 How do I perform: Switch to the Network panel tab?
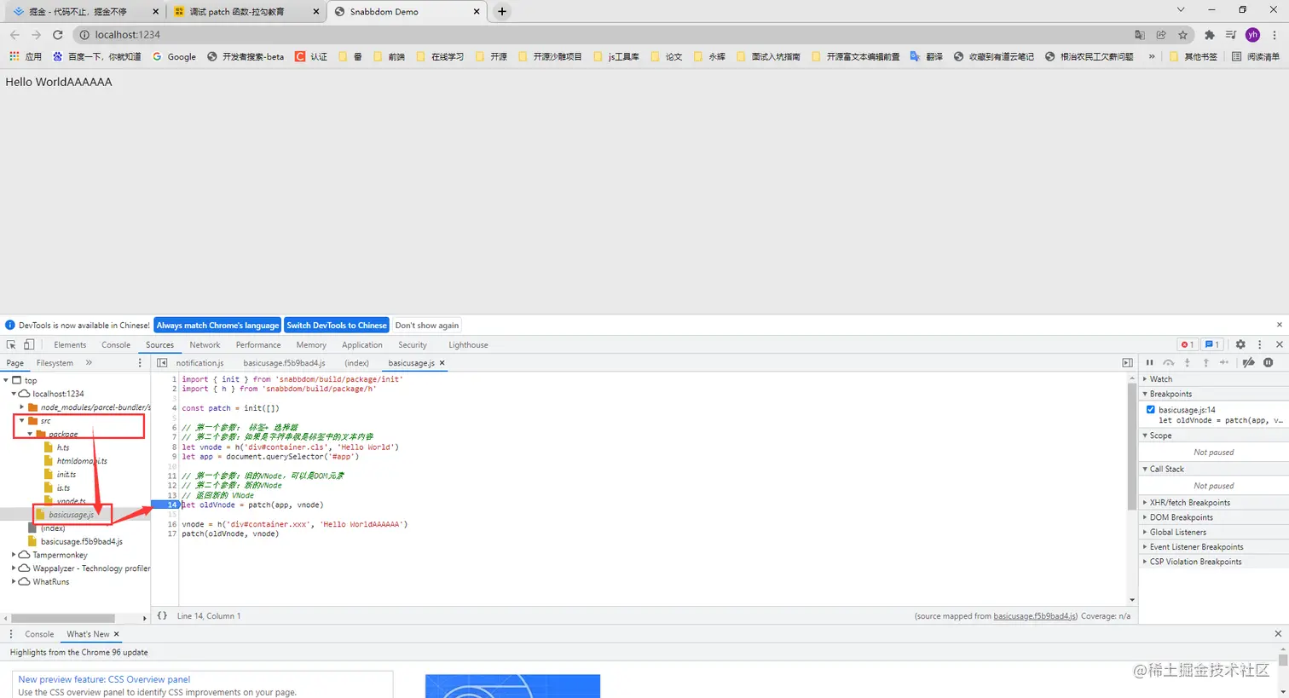point(205,345)
